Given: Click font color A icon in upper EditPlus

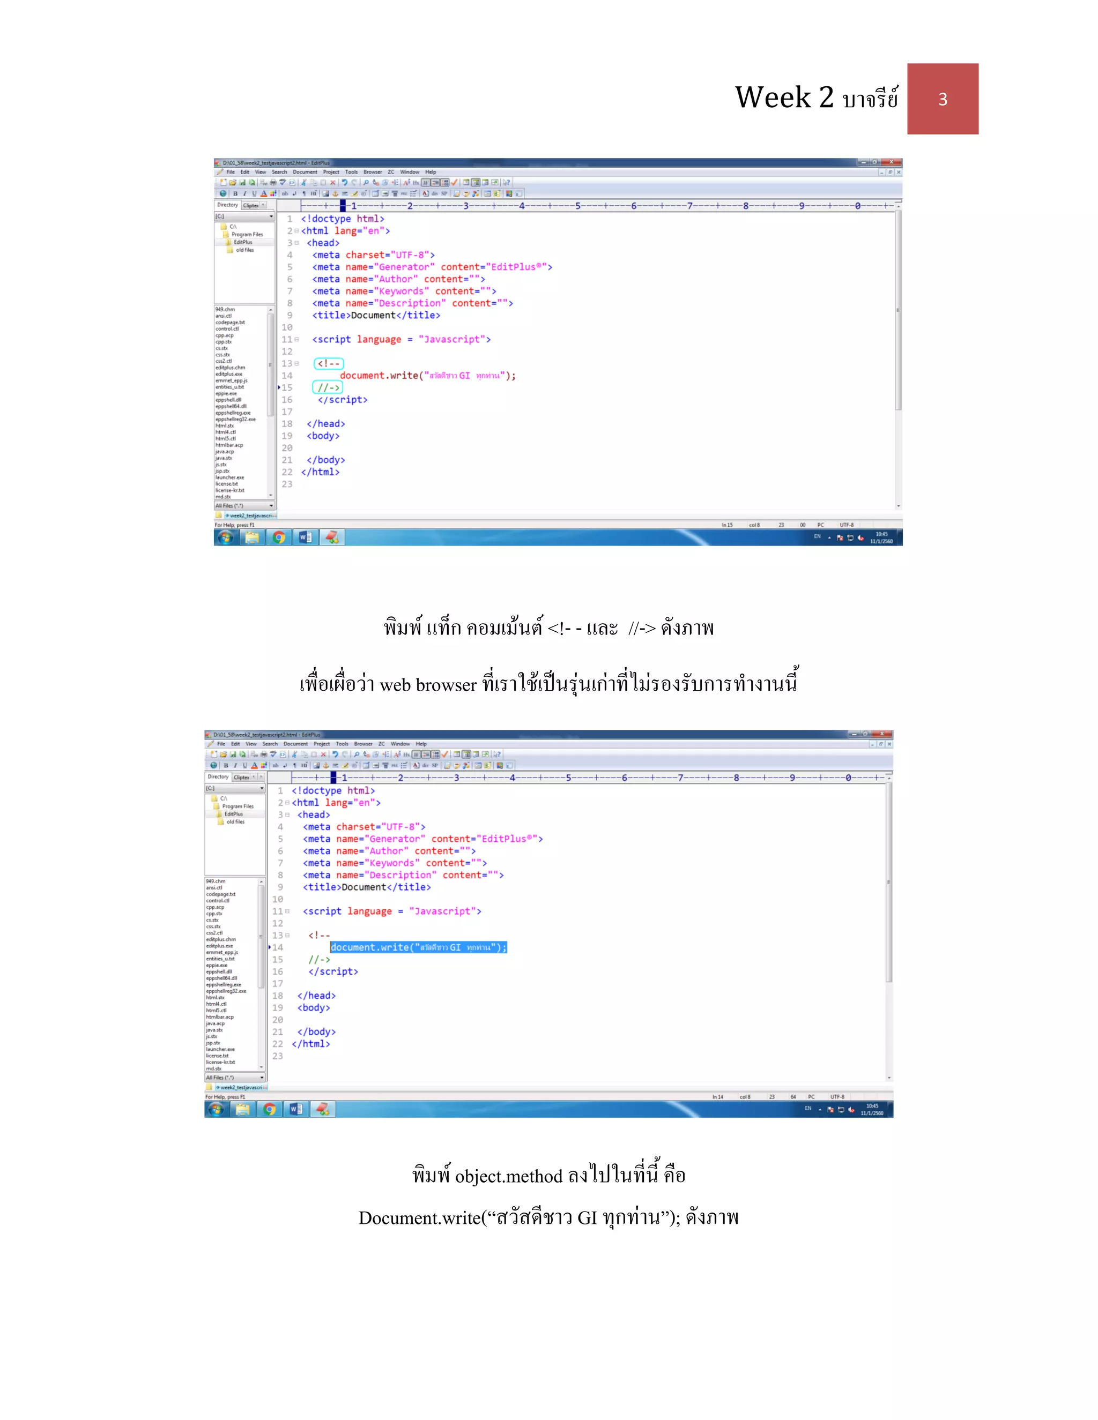Looking at the screenshot, I should point(263,194).
